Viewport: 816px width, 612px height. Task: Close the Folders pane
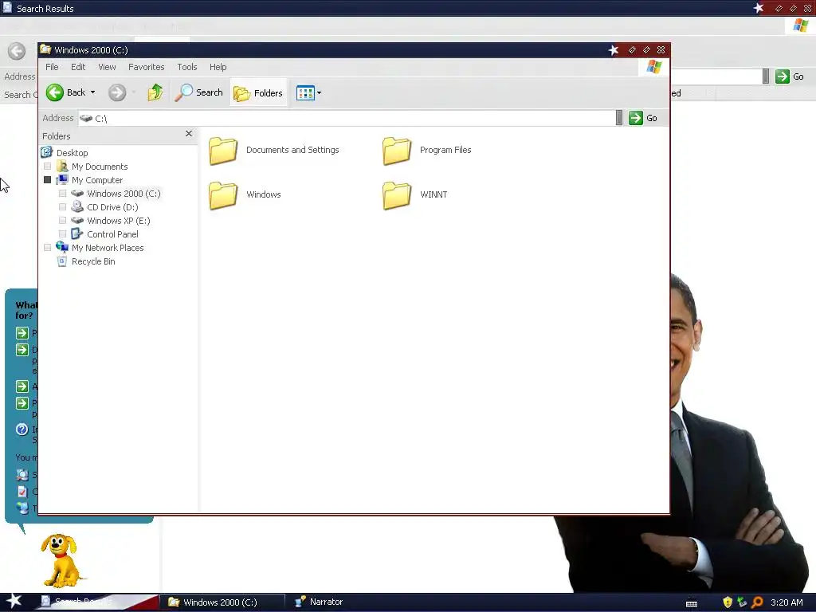pos(189,134)
